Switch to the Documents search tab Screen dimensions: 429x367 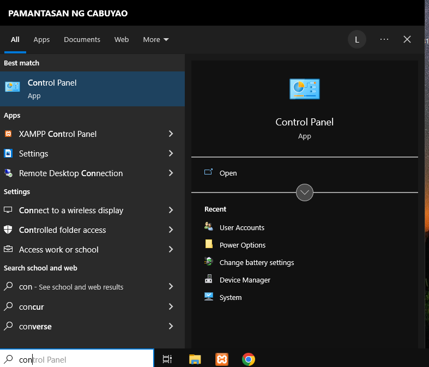pyautogui.click(x=82, y=40)
